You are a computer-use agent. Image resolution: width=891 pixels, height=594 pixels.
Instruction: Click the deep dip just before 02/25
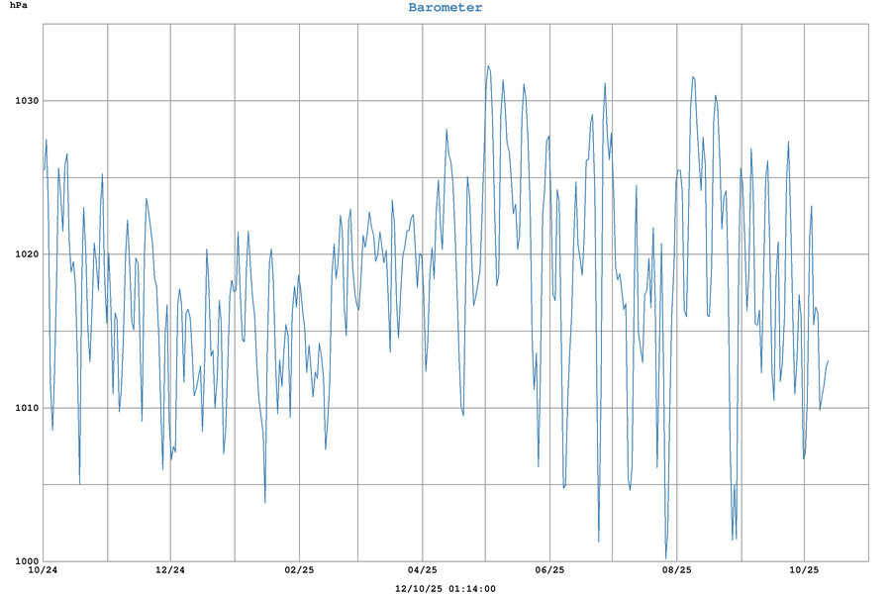[264, 502]
